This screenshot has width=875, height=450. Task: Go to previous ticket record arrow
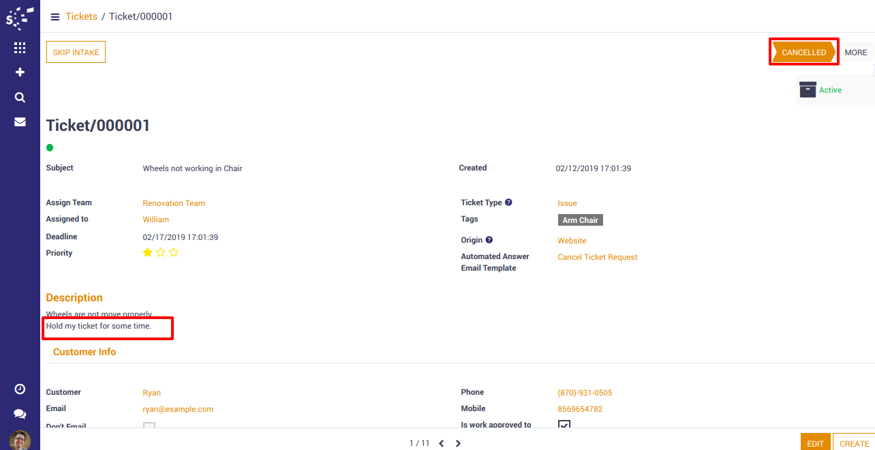point(441,443)
